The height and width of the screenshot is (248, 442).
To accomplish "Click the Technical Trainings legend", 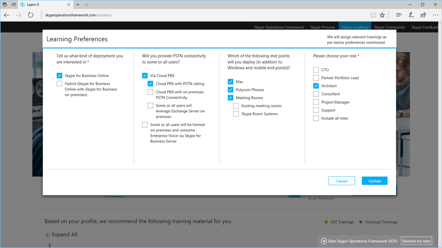I will click(x=378, y=222).
